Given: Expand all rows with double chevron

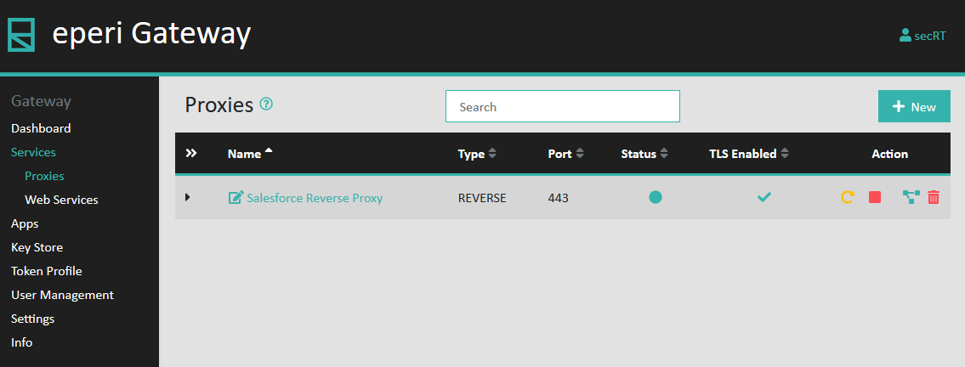Looking at the screenshot, I should point(191,153).
